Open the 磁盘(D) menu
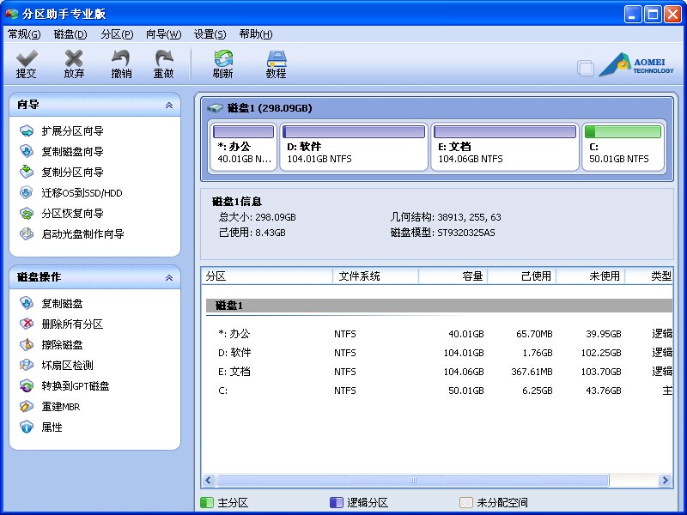Viewport: 687px width, 515px height. pos(70,34)
